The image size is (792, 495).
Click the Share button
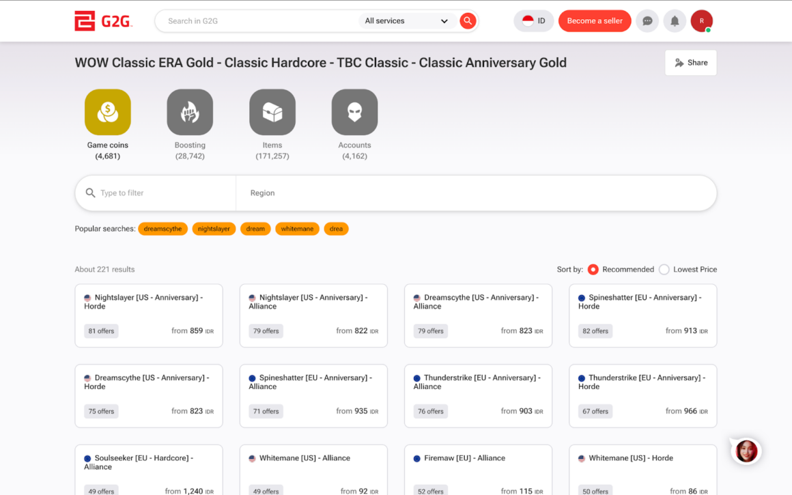[691, 63]
